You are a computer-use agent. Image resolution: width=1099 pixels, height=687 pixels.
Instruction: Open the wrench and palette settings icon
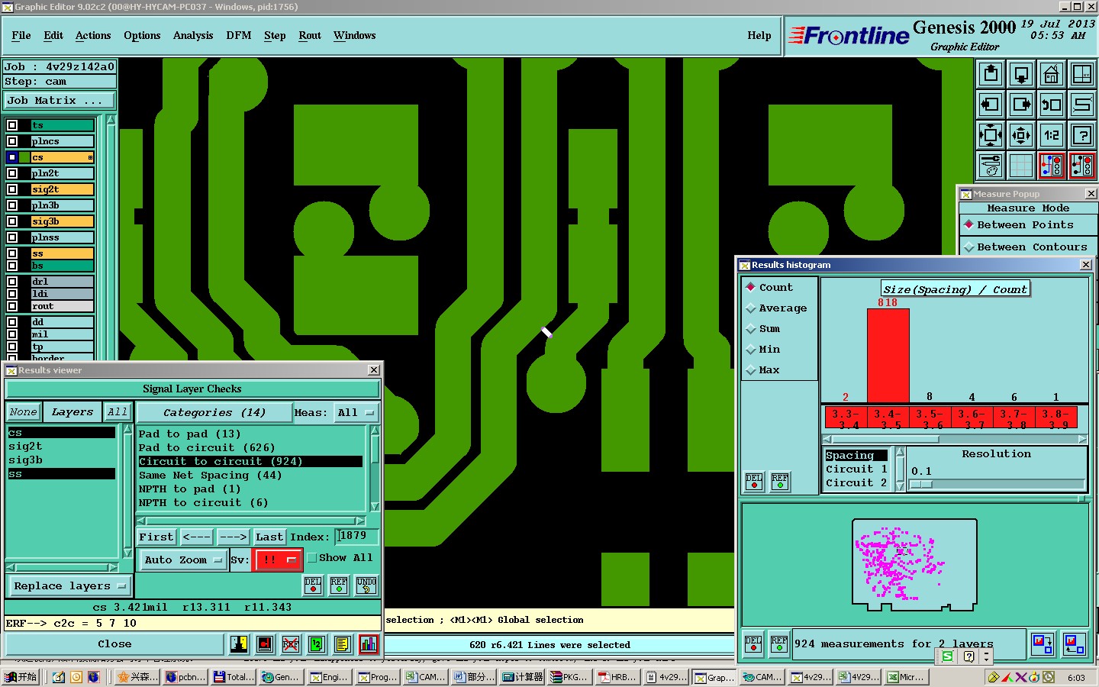pyautogui.click(x=991, y=165)
